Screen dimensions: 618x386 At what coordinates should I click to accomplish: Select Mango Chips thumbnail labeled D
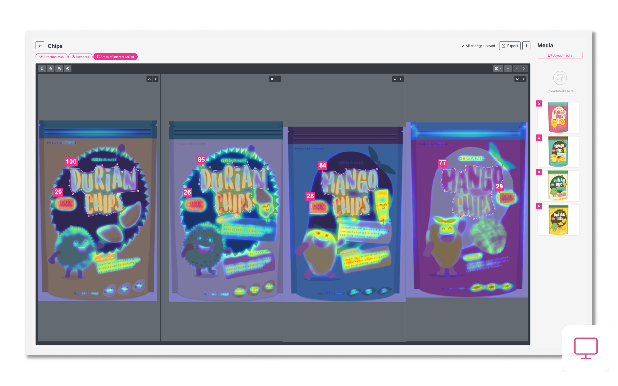558,117
